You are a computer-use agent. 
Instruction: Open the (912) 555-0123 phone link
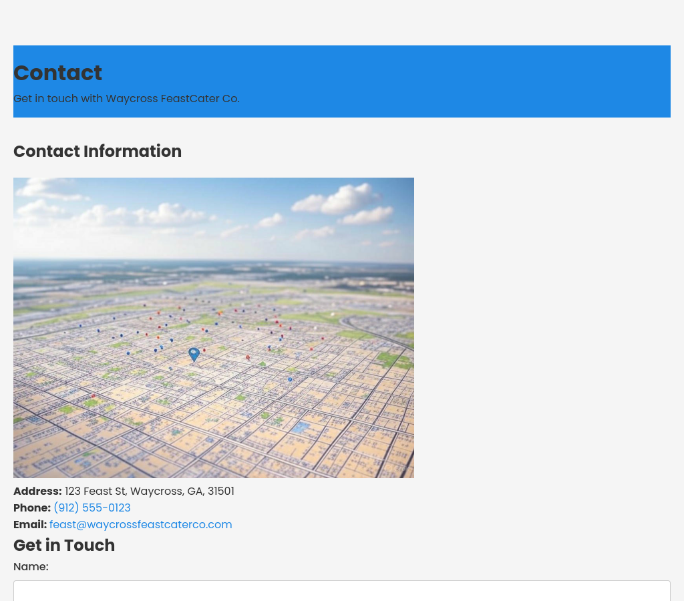click(x=92, y=508)
